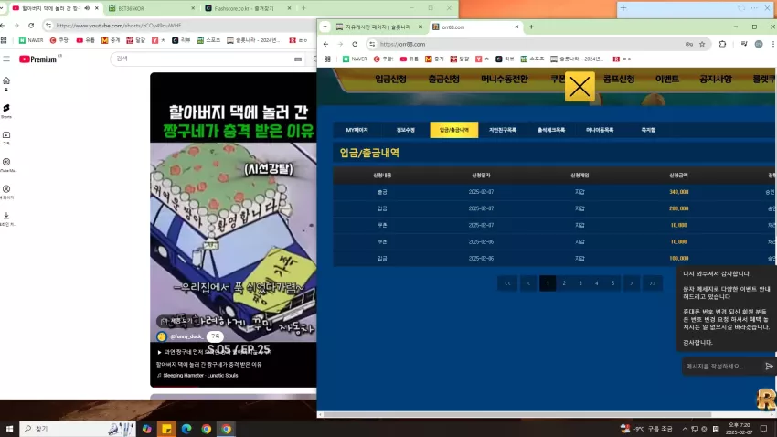This screenshot has height=437, width=777.
Task: Open NAVER bookmark in onr88 window
Action: 355,59
